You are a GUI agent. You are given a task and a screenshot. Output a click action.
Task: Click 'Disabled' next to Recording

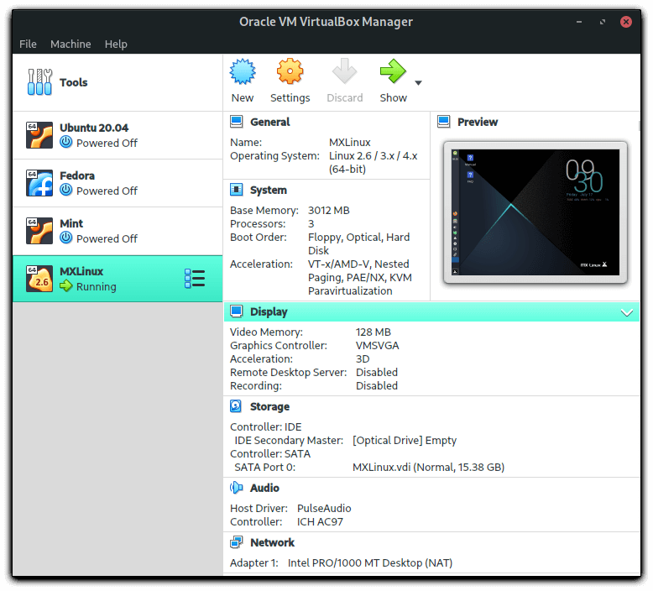point(377,385)
